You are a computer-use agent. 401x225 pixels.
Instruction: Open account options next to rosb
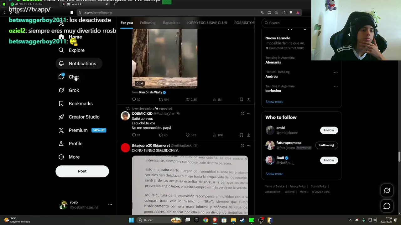click(110, 205)
